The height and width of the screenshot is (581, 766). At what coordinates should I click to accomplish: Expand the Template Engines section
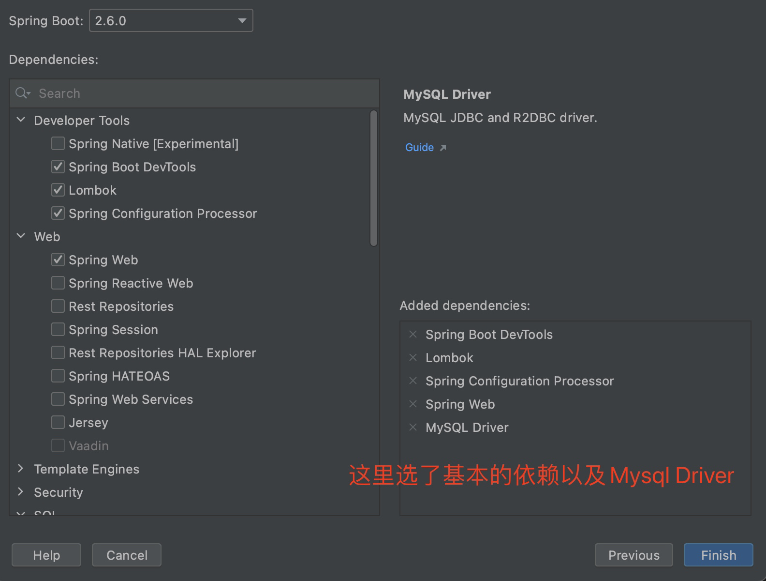pyautogui.click(x=21, y=468)
